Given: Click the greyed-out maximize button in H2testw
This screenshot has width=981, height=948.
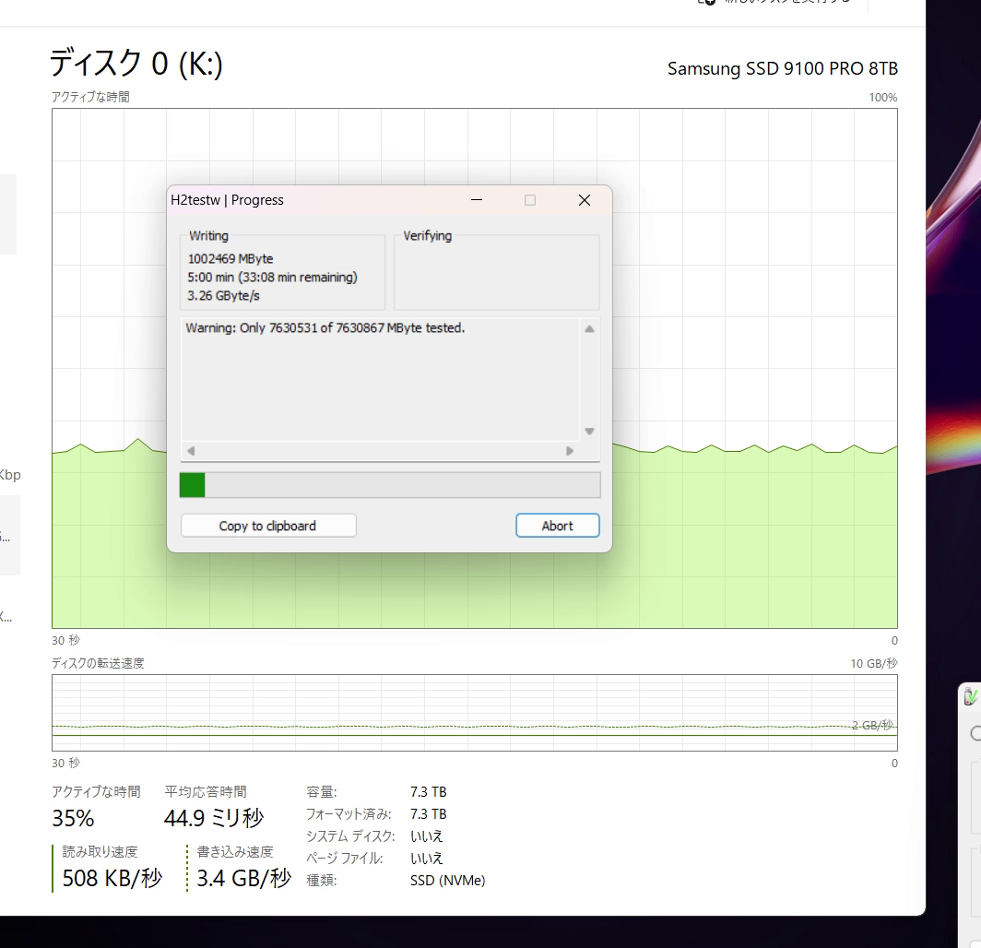Looking at the screenshot, I should pyautogui.click(x=530, y=200).
